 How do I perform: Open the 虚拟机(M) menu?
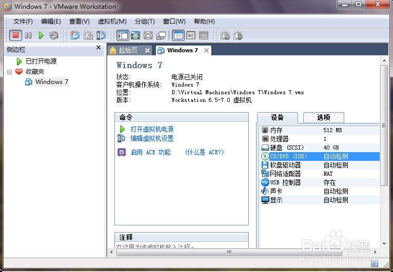[x=112, y=22]
